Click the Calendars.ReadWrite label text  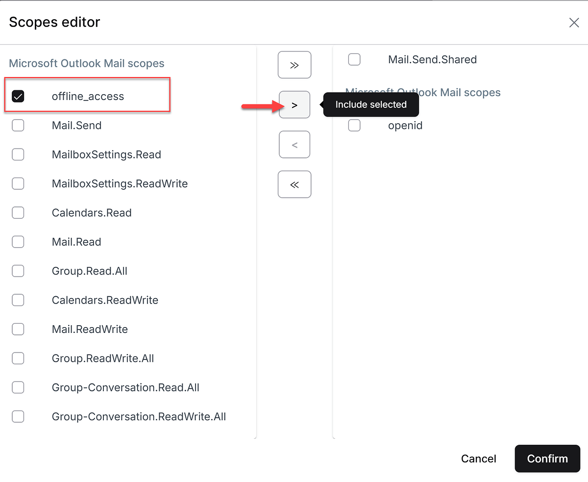(105, 300)
